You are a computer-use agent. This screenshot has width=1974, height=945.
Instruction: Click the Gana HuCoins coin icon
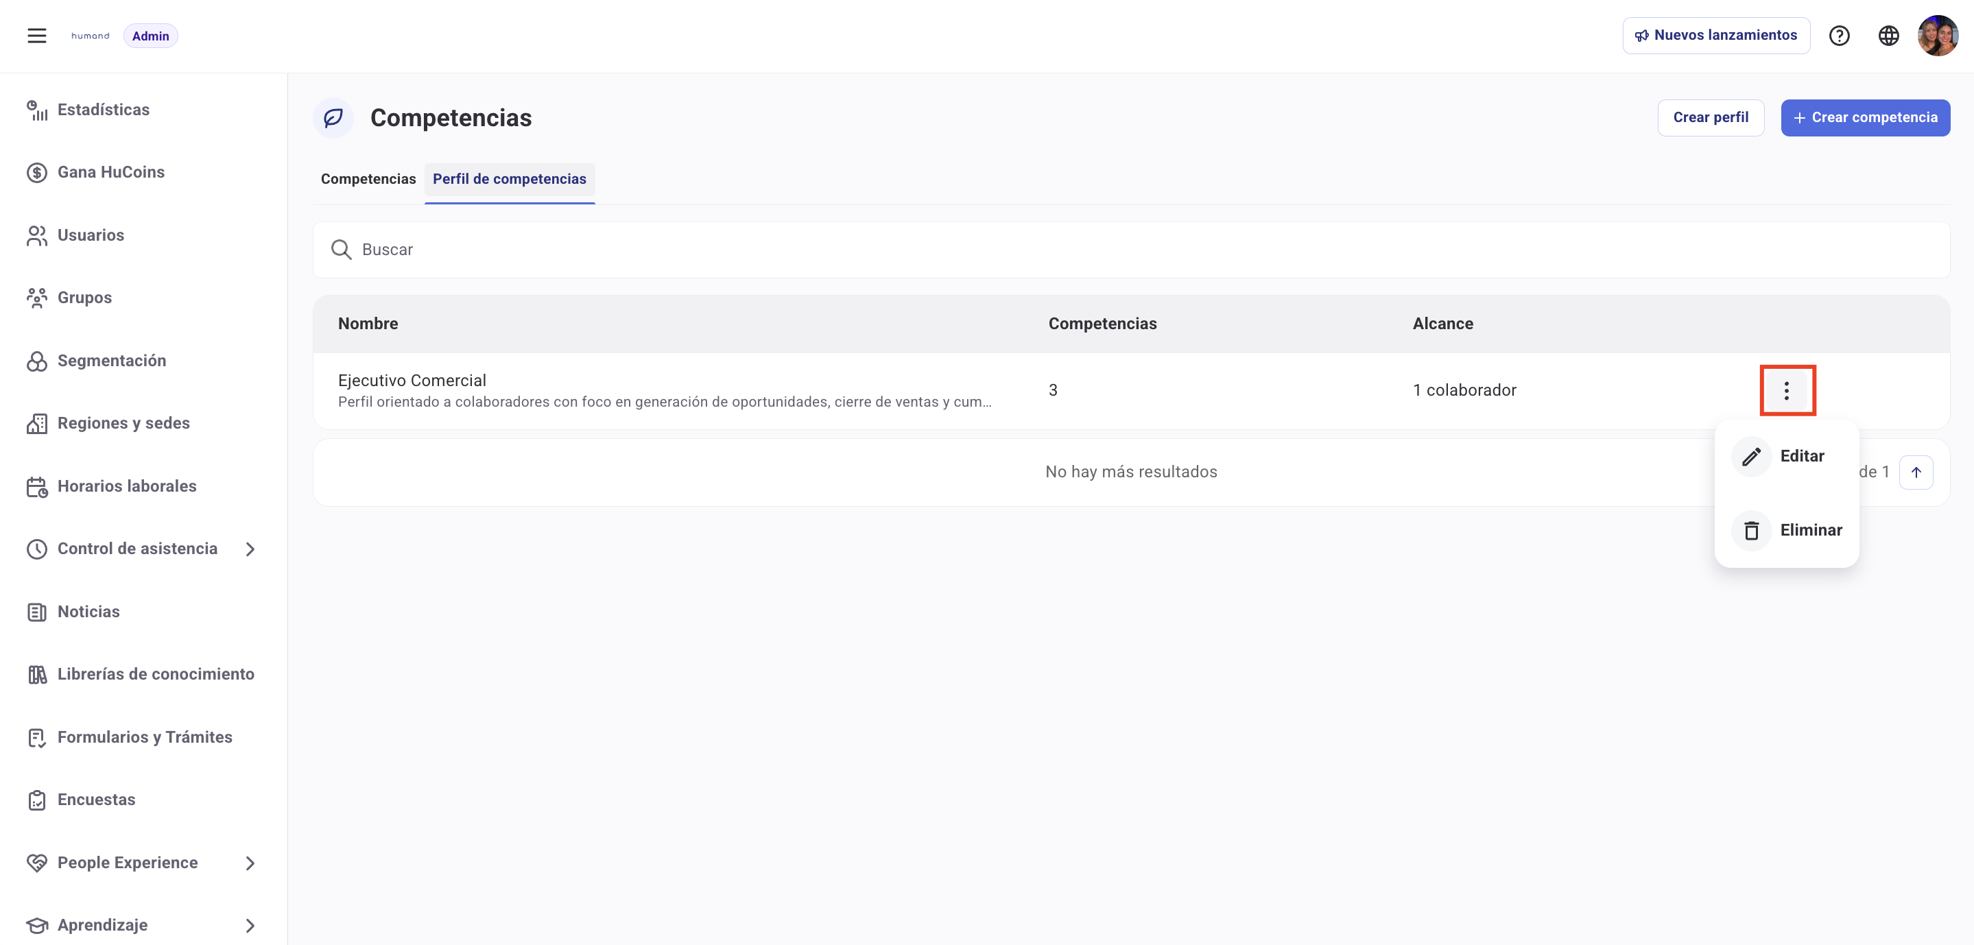point(37,171)
